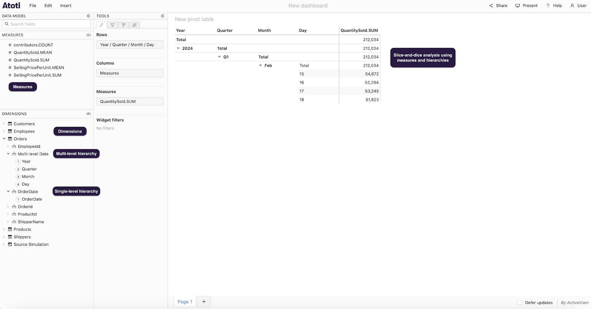Select the day 17 row cell
Image resolution: width=591 pixels, height=309 pixels.
318,91
